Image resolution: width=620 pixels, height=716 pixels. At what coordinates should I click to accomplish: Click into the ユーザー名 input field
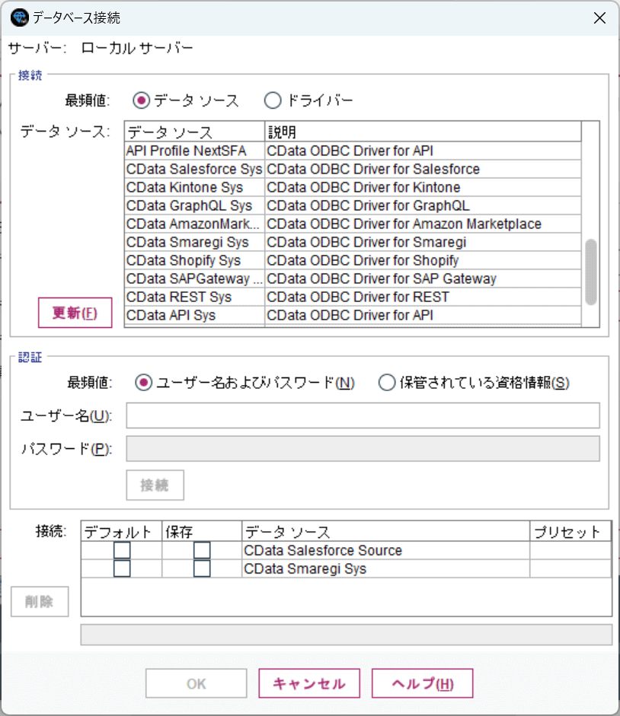pyautogui.click(x=363, y=415)
